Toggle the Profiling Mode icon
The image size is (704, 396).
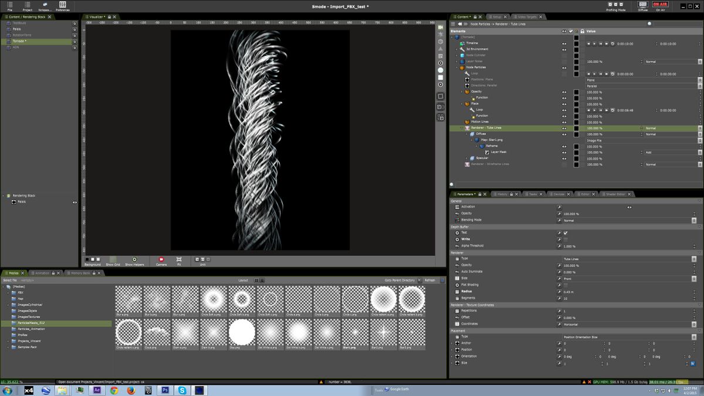point(615,4)
